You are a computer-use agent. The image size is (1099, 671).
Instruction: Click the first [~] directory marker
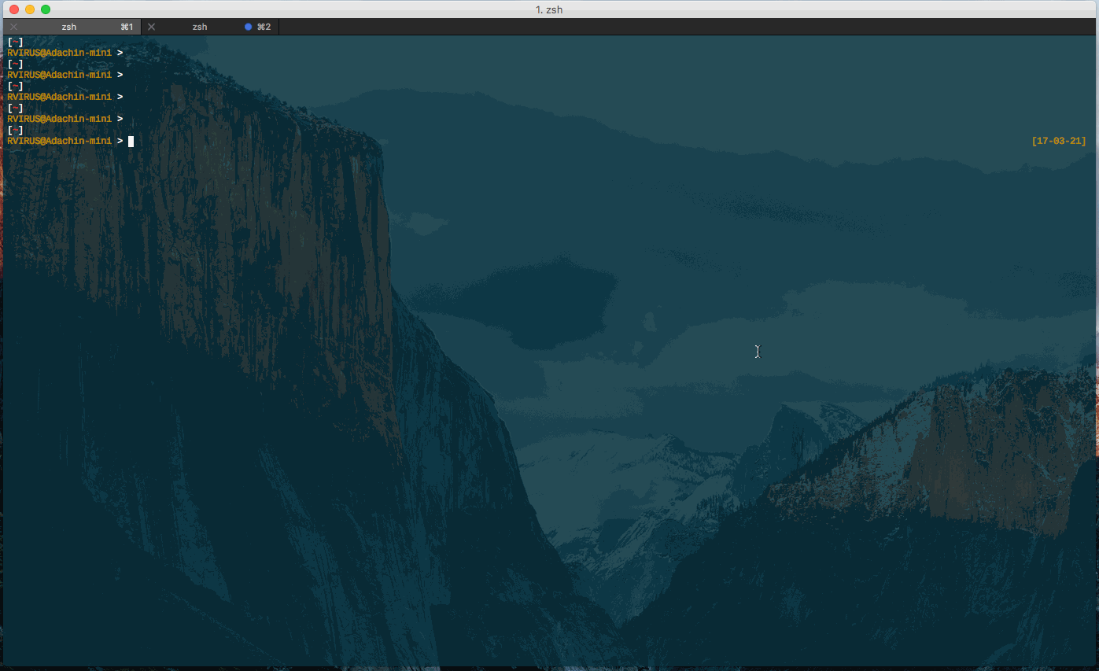pos(15,42)
